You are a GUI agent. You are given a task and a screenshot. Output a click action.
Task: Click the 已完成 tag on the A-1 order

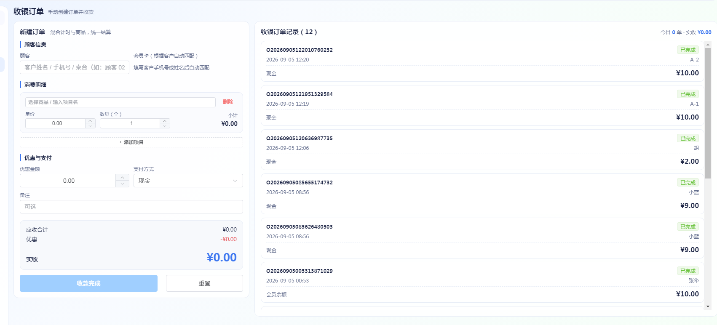tap(688, 94)
